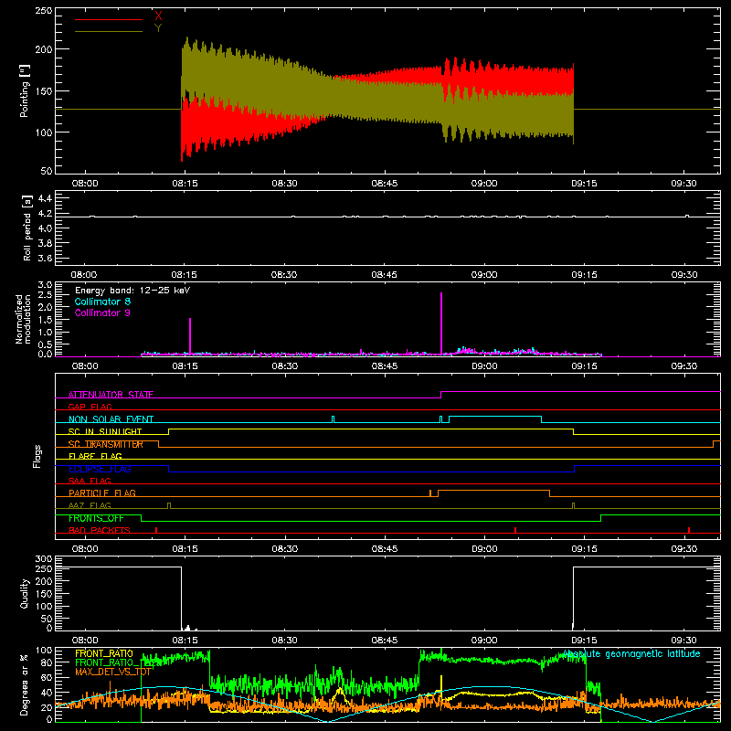Click the 'Degrees or %' axis title
The height and width of the screenshot is (731, 731).
click(x=25, y=684)
